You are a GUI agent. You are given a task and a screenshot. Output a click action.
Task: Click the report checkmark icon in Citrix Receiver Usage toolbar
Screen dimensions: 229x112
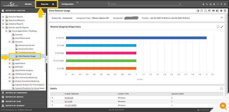click(198, 10)
